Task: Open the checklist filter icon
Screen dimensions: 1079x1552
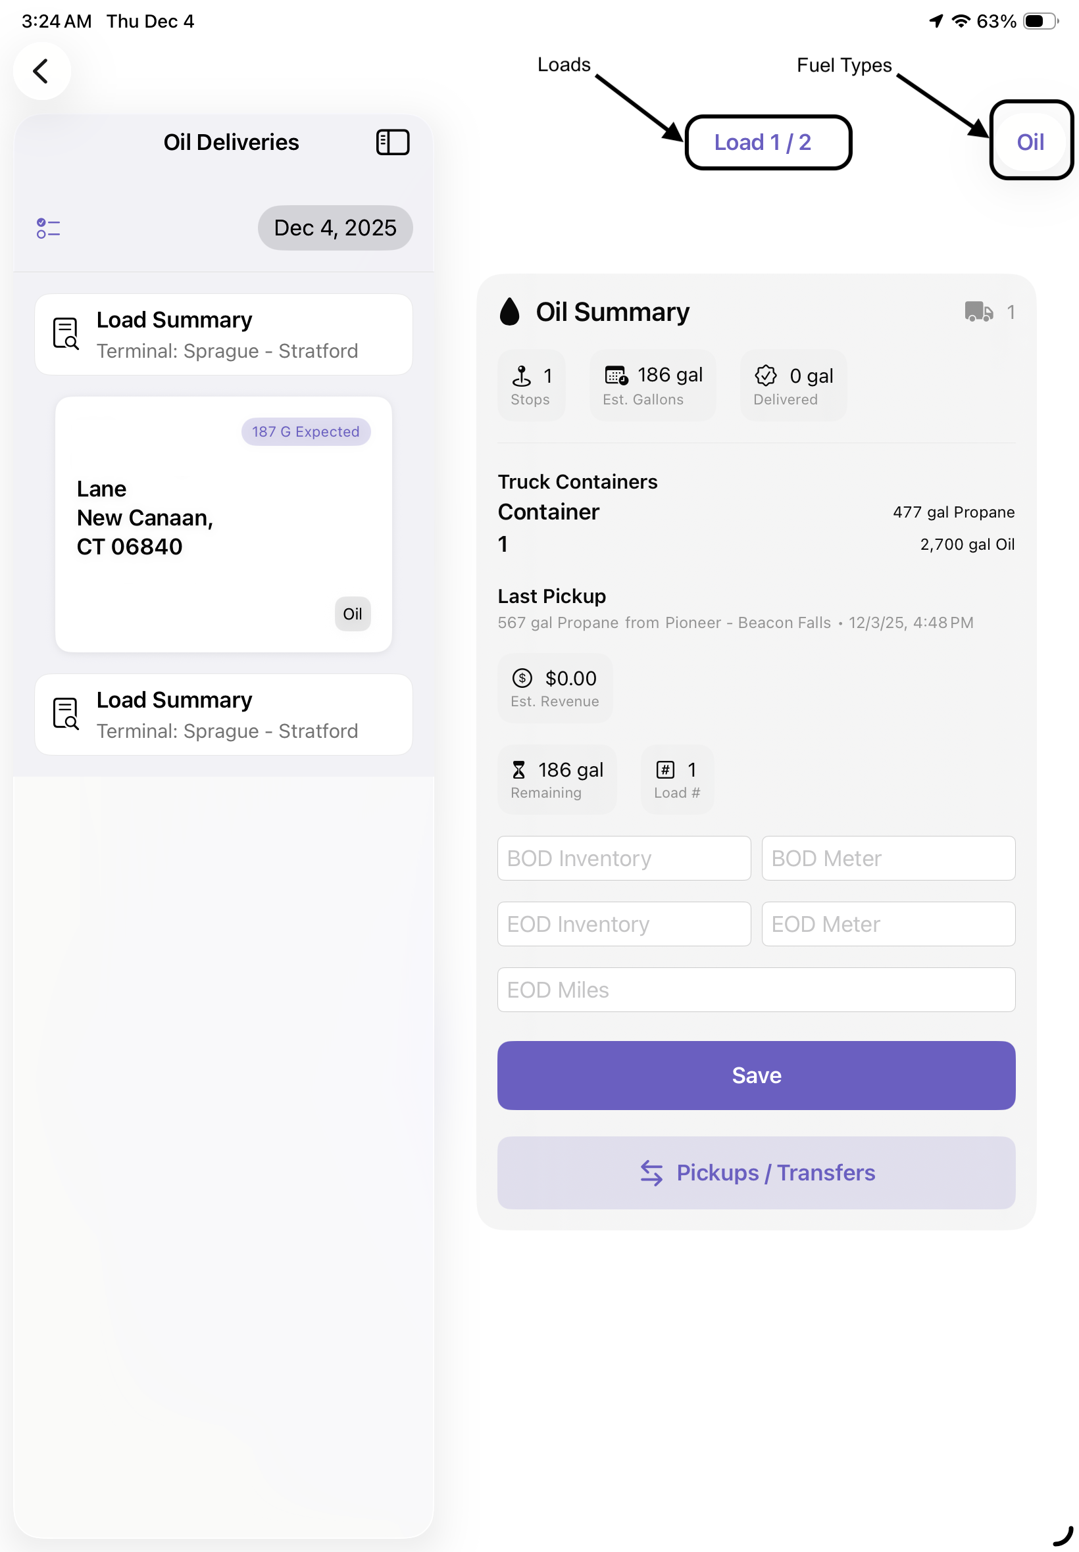Action: 48,228
